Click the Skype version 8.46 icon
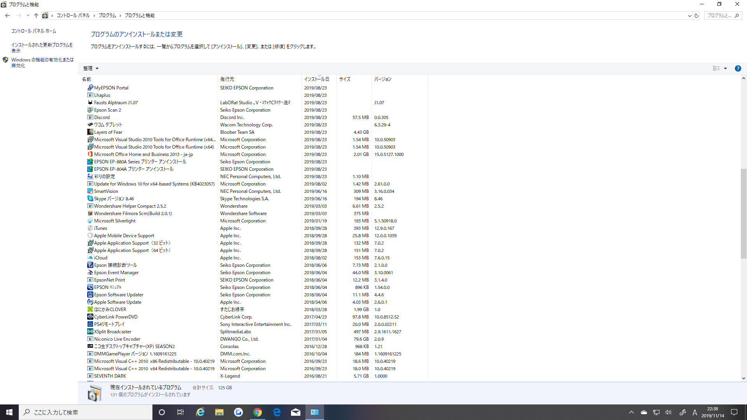747x420 pixels. coord(90,199)
